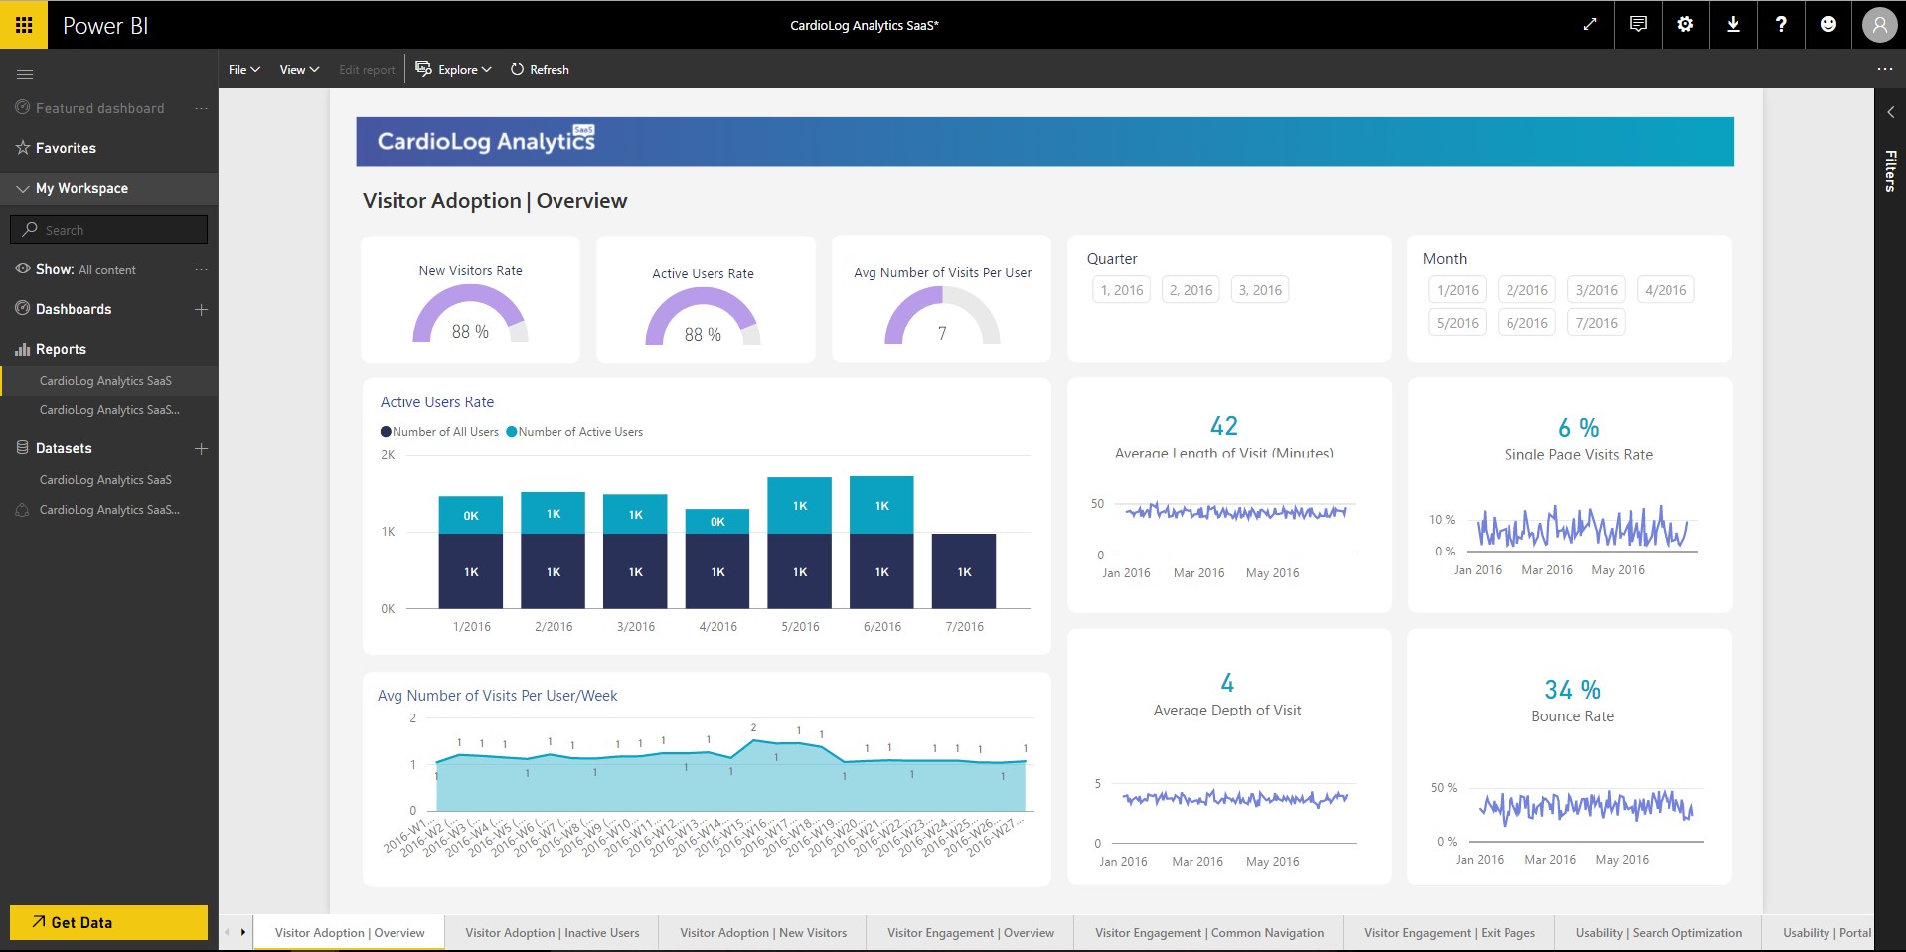Viewport: 1906px width, 952px height.
Task: Click the Featured dashboard item
Action: [x=90, y=108]
